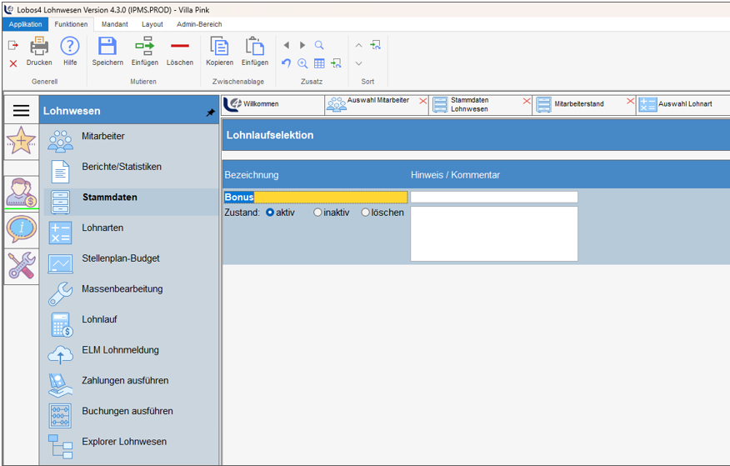Image resolution: width=730 pixels, height=466 pixels.
Task: Open the wrench and screwdriver tools icon
Action: pyautogui.click(x=21, y=266)
